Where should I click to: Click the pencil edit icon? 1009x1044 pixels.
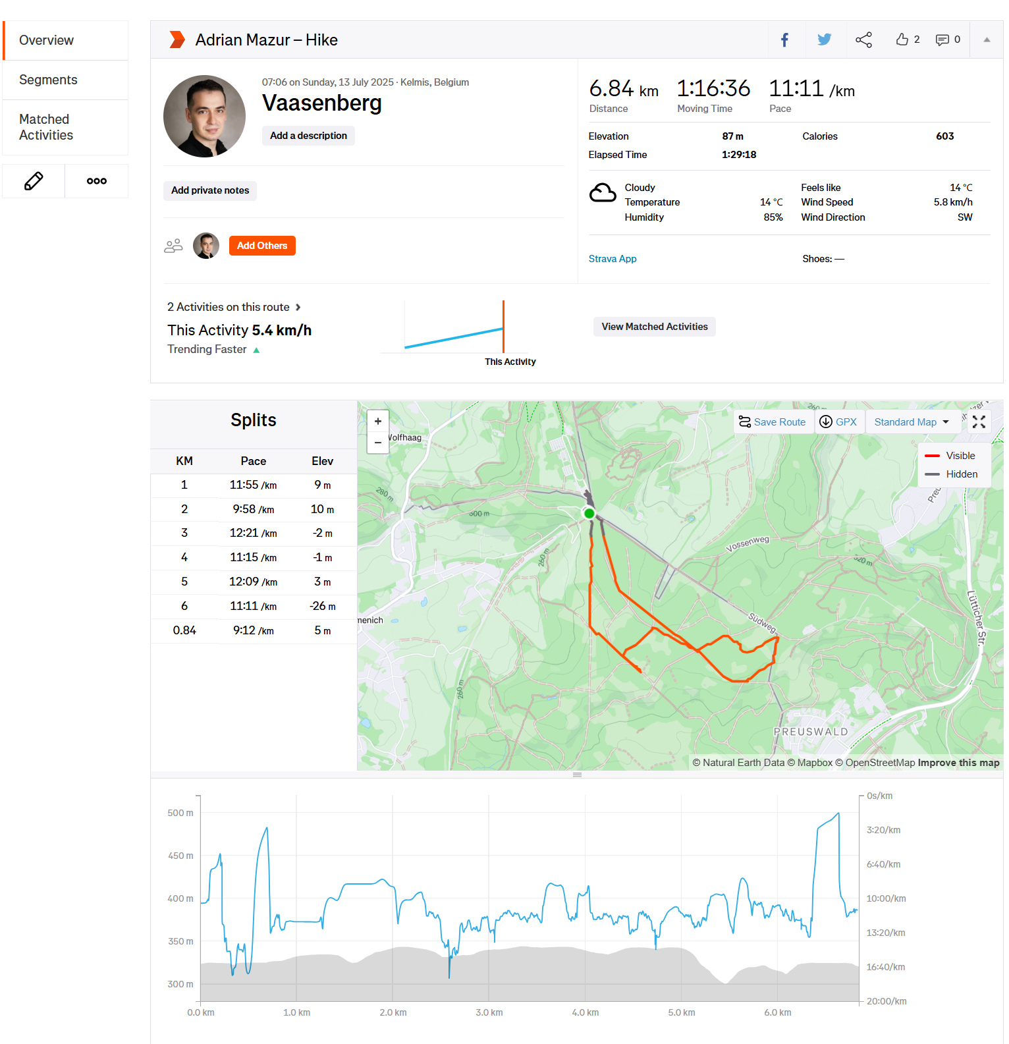(34, 181)
